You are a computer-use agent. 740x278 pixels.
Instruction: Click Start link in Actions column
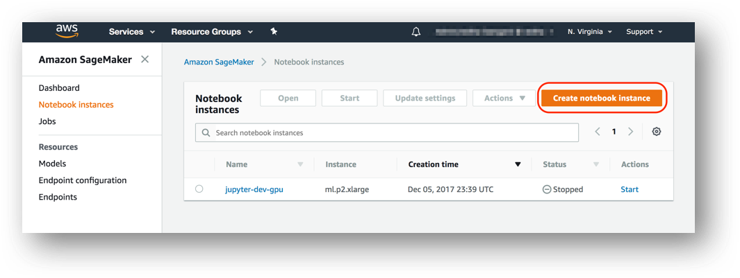point(630,189)
